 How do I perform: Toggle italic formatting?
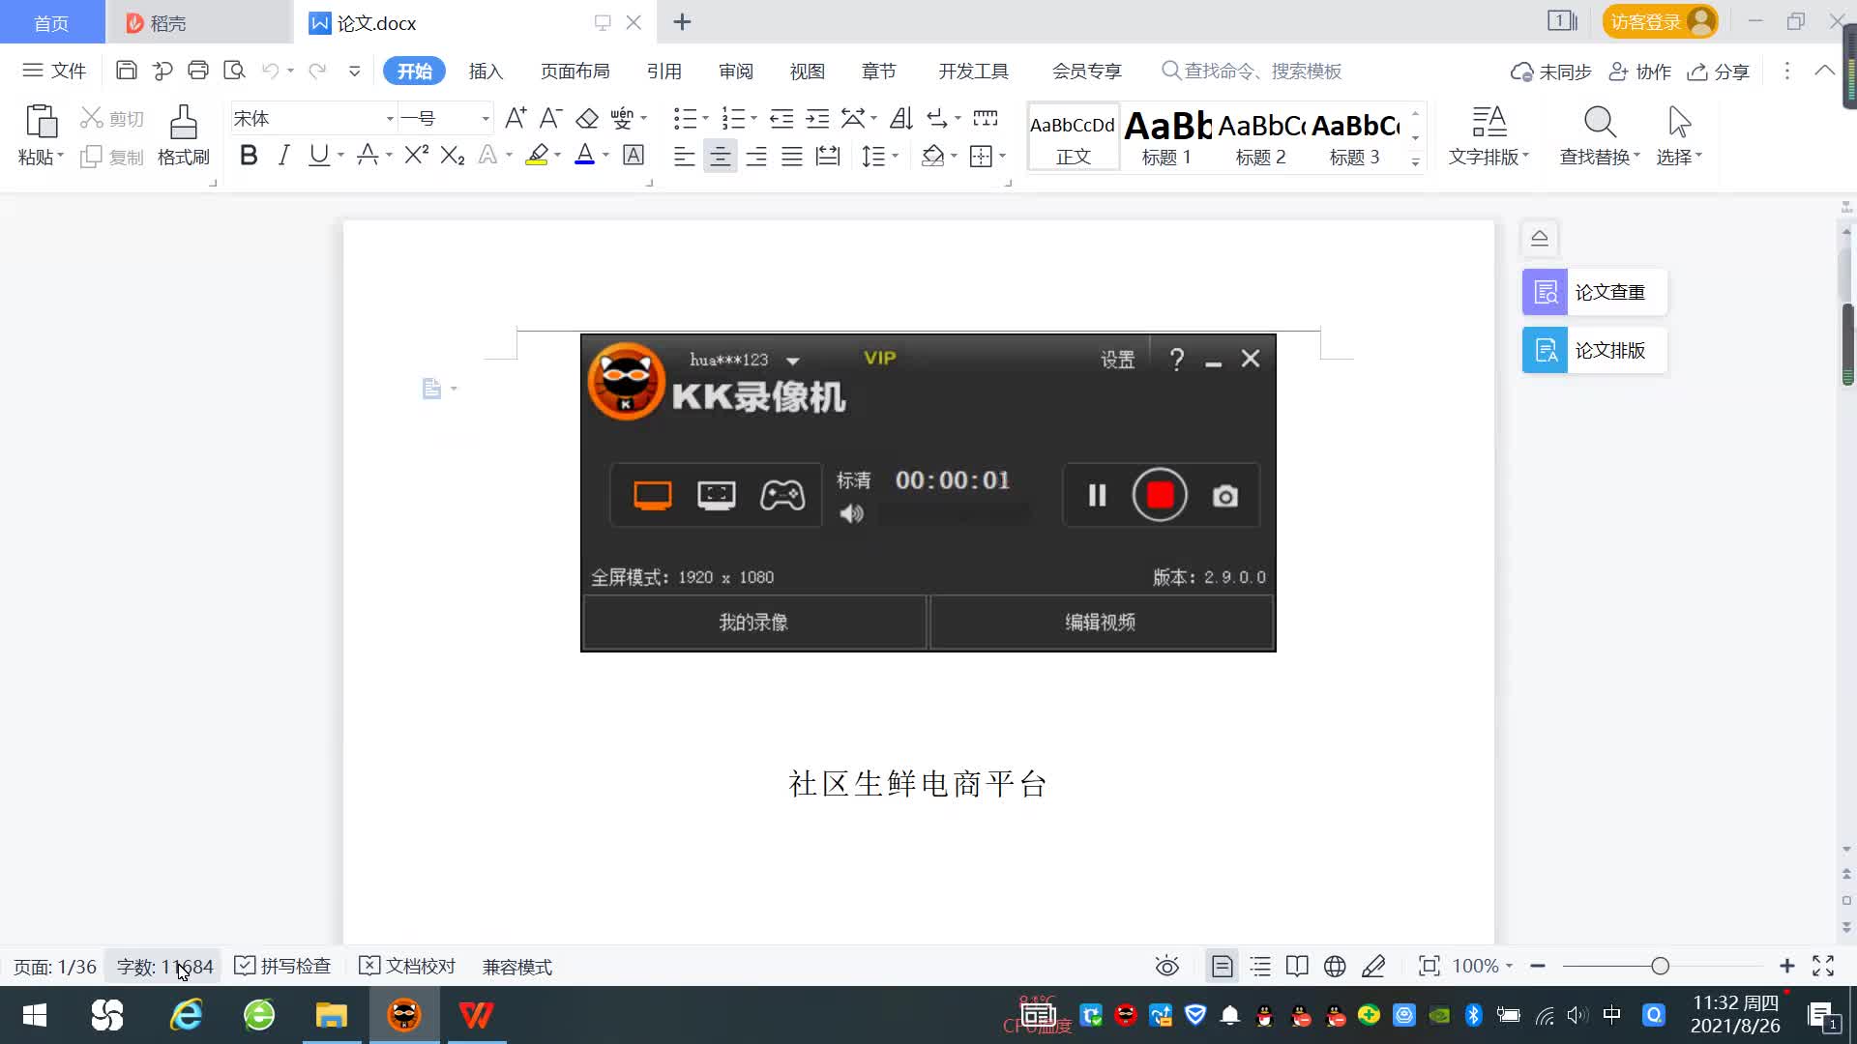[283, 155]
